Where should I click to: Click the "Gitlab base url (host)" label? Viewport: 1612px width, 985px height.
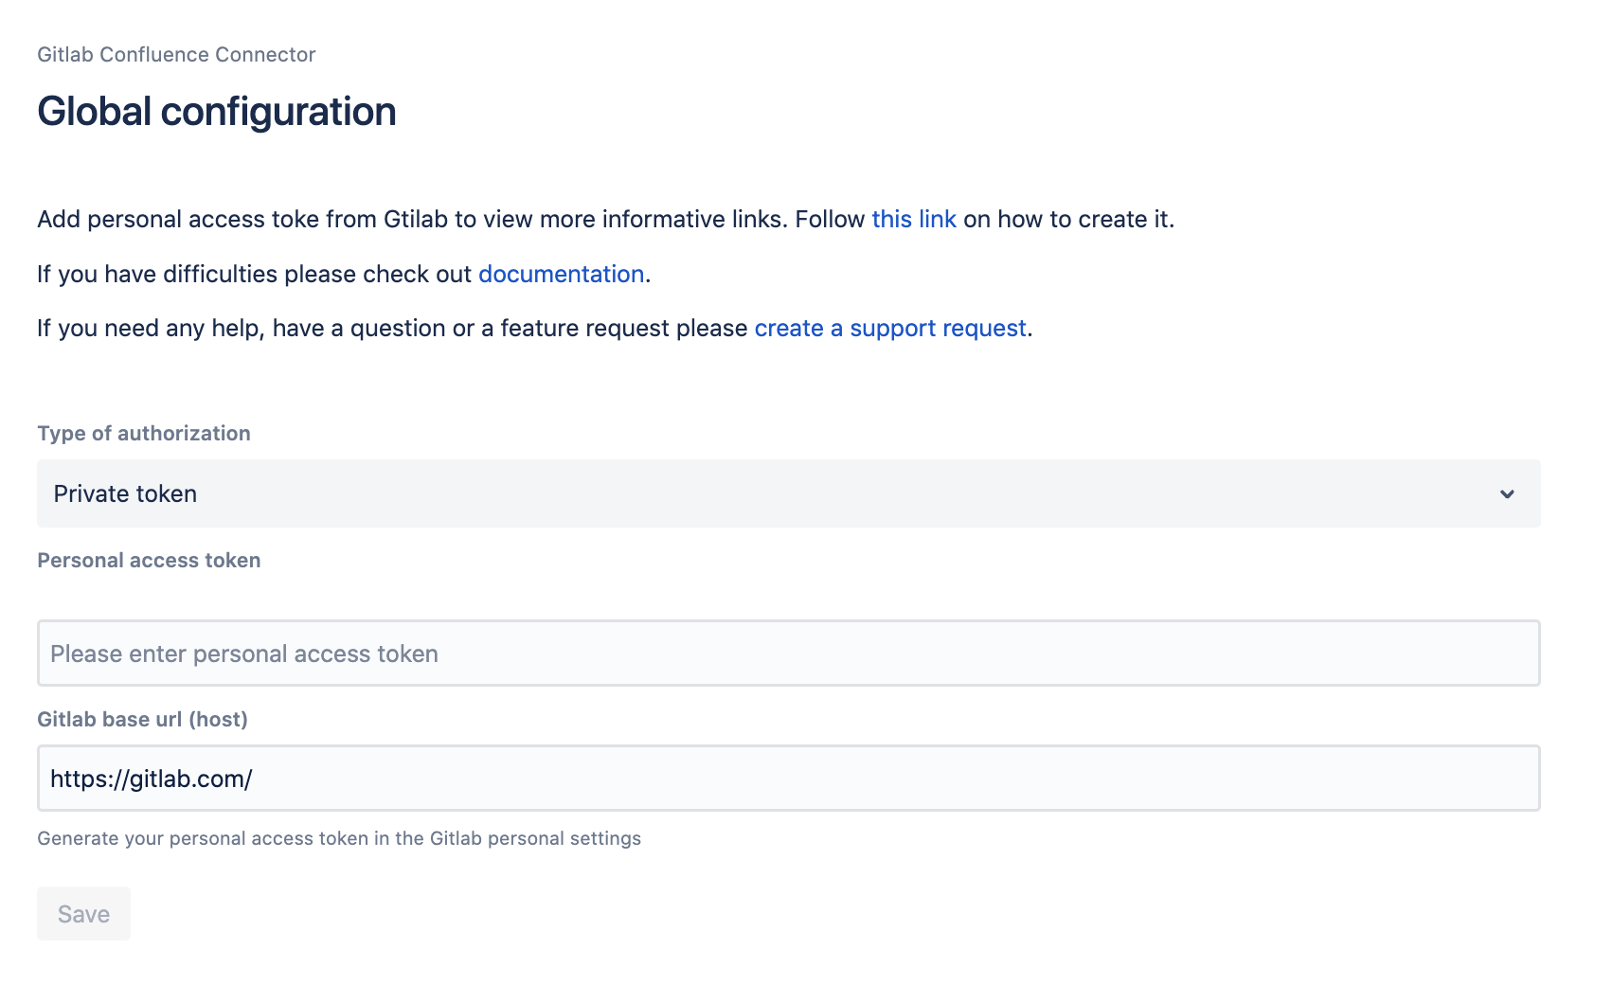142,719
